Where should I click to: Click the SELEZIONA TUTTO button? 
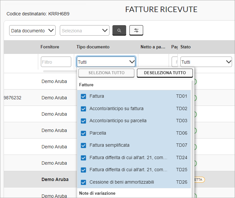coord(106,73)
